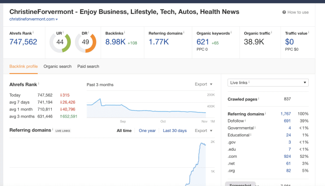Image resolution: width=325 pixels, height=186 pixels.
Task: Open the 1,767 referring domains link
Action: click(x=286, y=114)
